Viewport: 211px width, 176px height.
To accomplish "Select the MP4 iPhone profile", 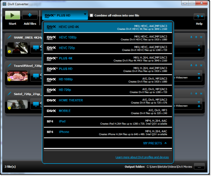I will coord(108,132).
